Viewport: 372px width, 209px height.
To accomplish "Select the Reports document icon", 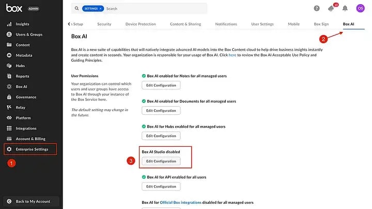I will coord(9,76).
